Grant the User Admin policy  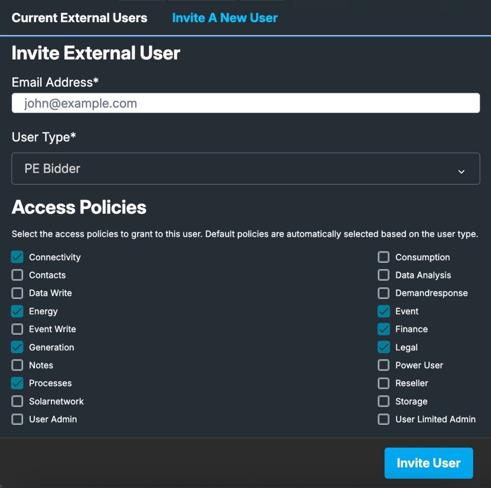pyautogui.click(x=17, y=419)
